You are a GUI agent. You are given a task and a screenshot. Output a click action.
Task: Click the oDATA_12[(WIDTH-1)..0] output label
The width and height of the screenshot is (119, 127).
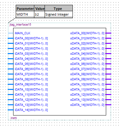87,95
